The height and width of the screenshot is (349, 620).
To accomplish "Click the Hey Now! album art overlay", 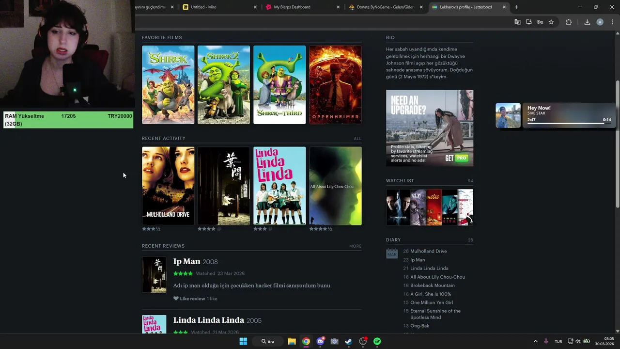I will coord(508,115).
